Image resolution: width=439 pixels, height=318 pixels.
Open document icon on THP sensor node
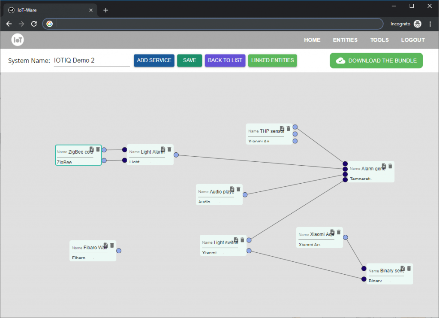[282, 129]
